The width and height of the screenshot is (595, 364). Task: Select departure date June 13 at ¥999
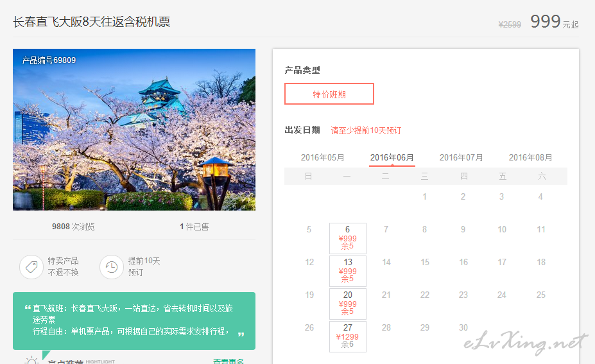click(x=348, y=271)
